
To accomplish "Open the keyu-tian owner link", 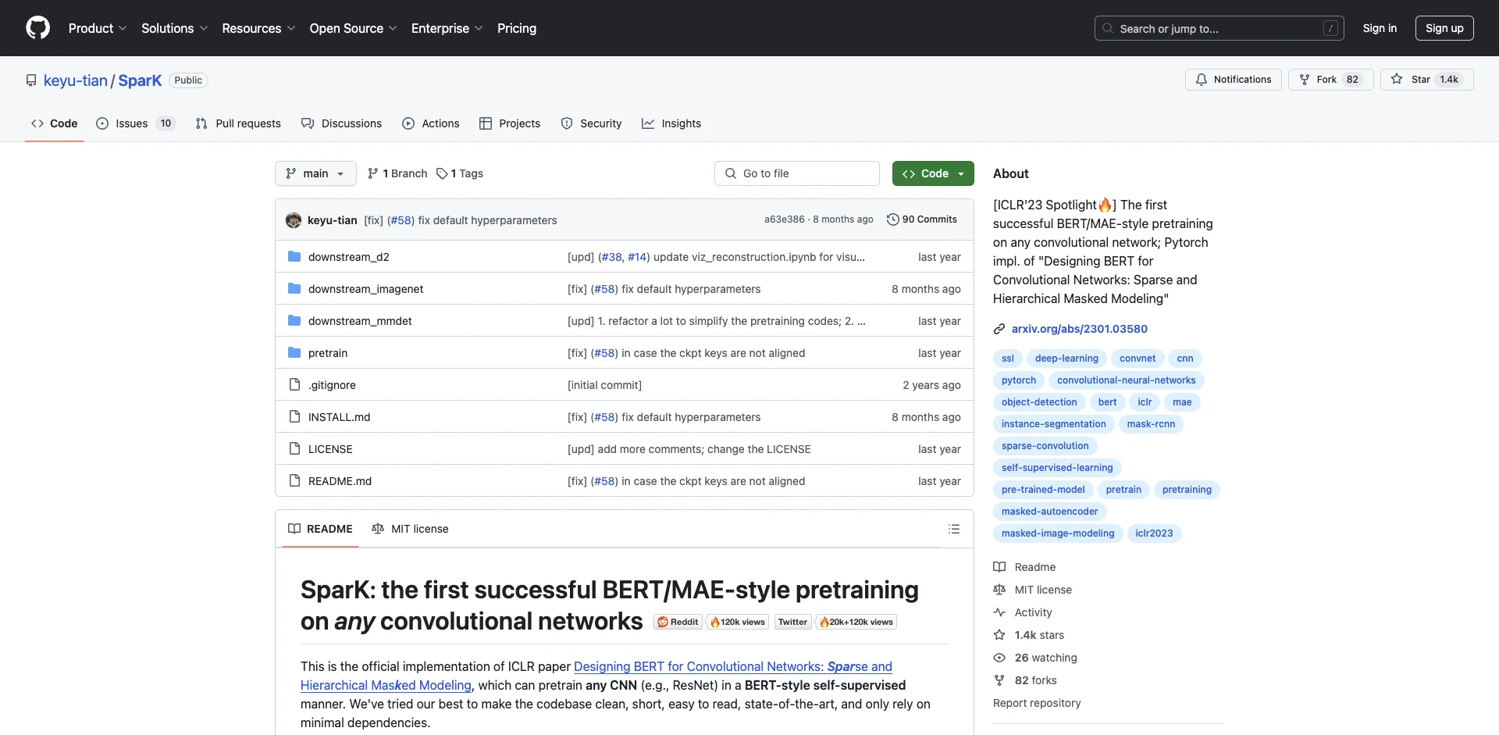I will tap(76, 80).
